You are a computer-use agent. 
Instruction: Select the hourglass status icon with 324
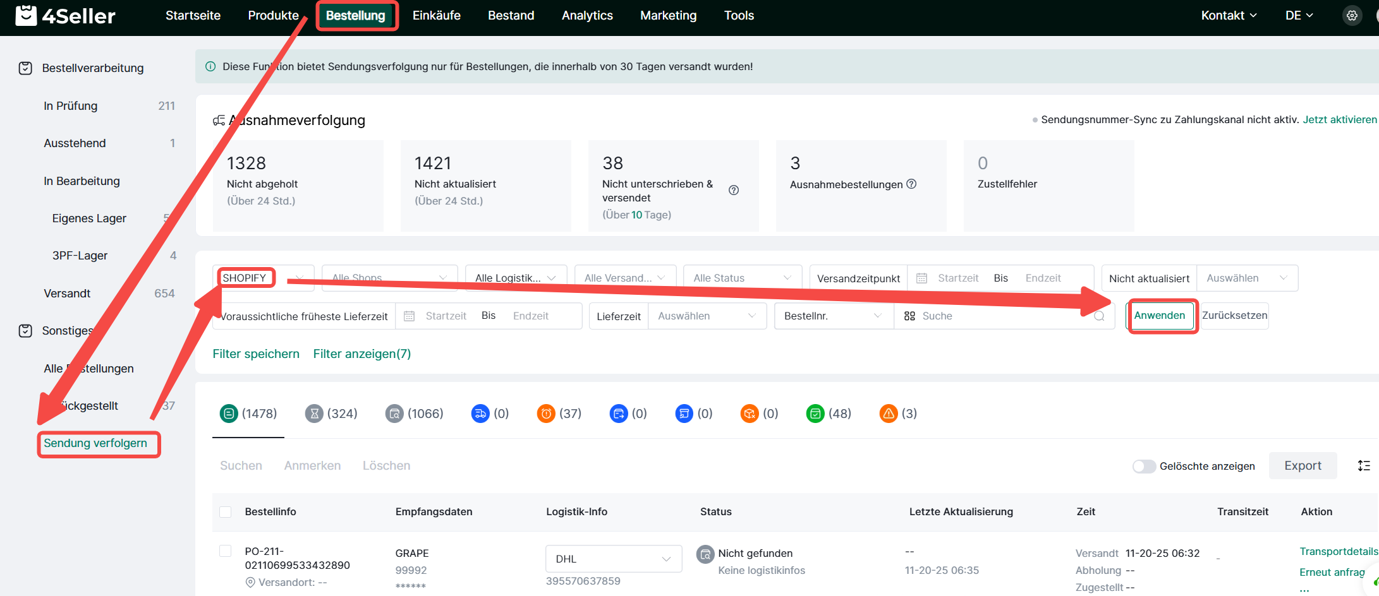(314, 414)
